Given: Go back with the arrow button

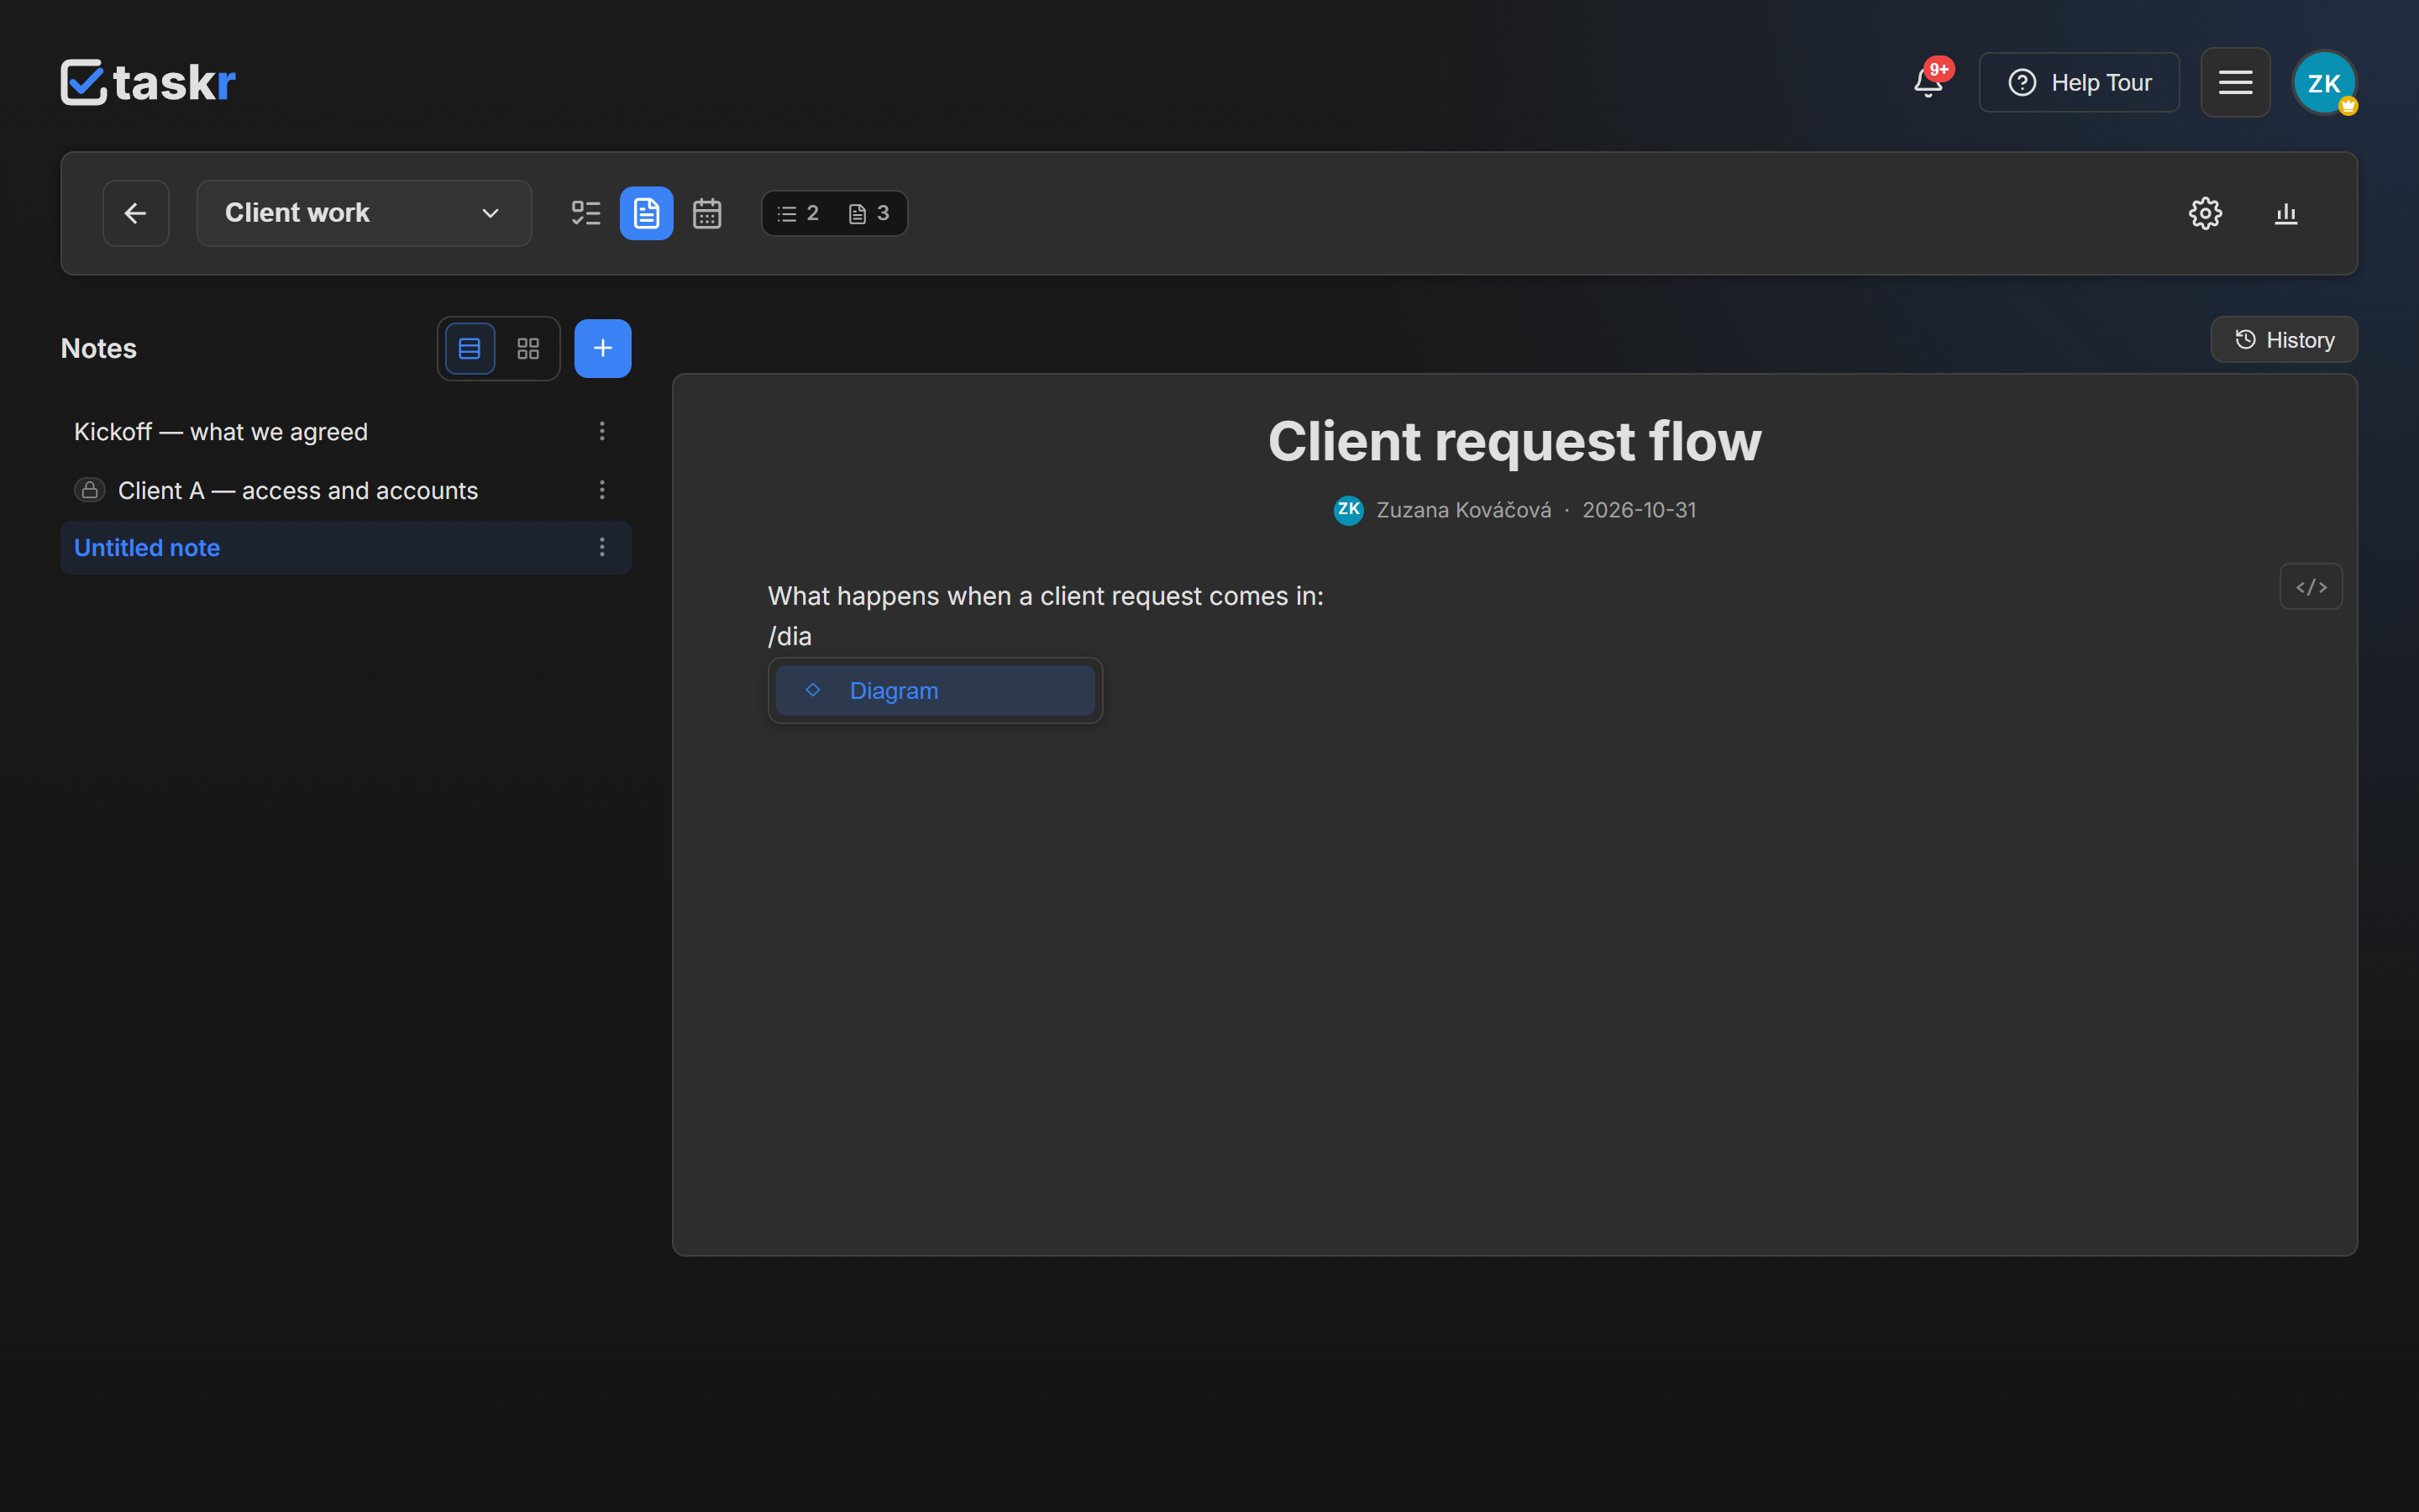Looking at the screenshot, I should tap(136, 213).
